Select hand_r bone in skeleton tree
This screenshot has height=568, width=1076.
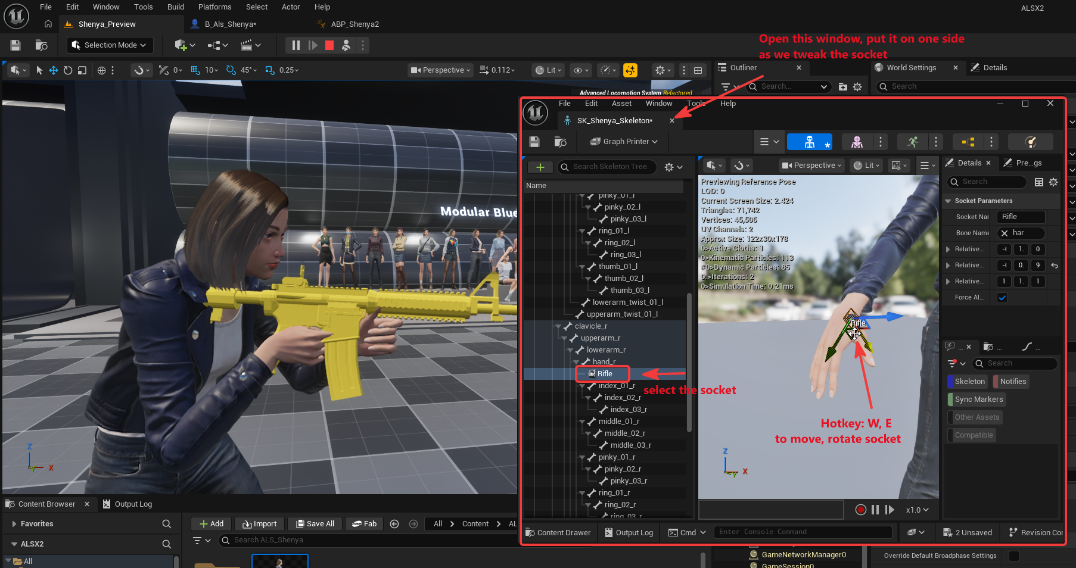[604, 362]
